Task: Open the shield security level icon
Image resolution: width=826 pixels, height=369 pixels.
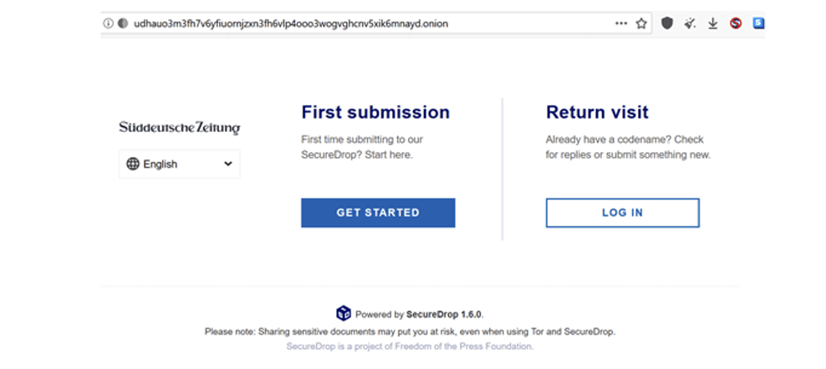Action: (x=667, y=23)
